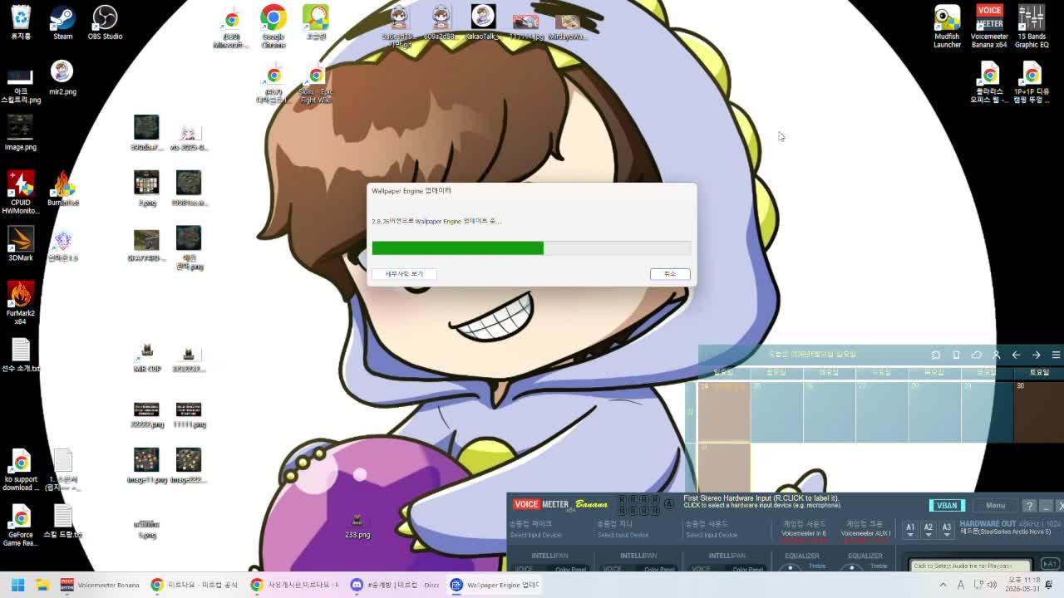The height and width of the screenshot is (598, 1064).
Task: Expand the A1 hardware output dropdown
Action: pos(910,529)
